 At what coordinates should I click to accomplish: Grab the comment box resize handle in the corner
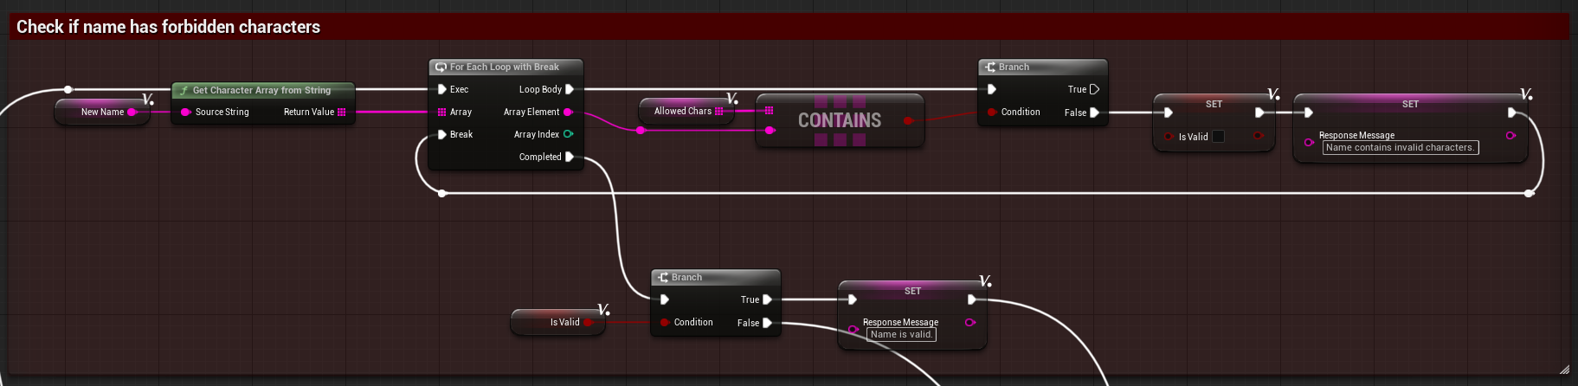click(x=1564, y=370)
